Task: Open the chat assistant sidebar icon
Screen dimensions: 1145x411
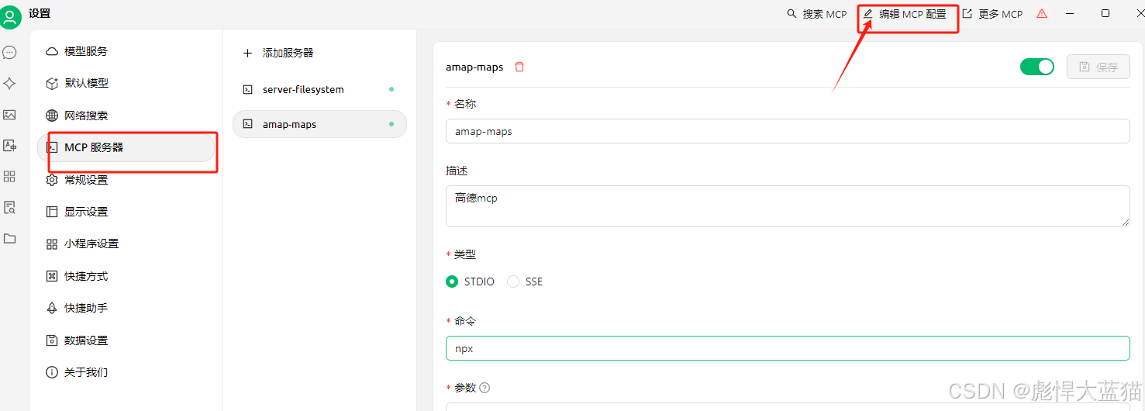Action: click(x=9, y=53)
